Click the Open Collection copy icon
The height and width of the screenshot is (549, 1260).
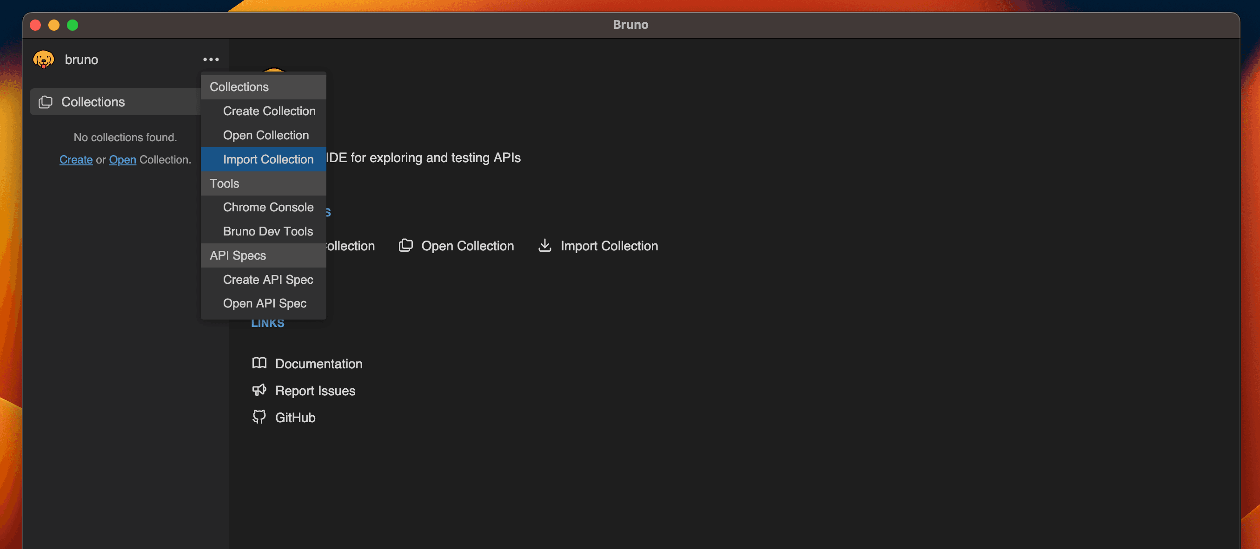click(405, 246)
